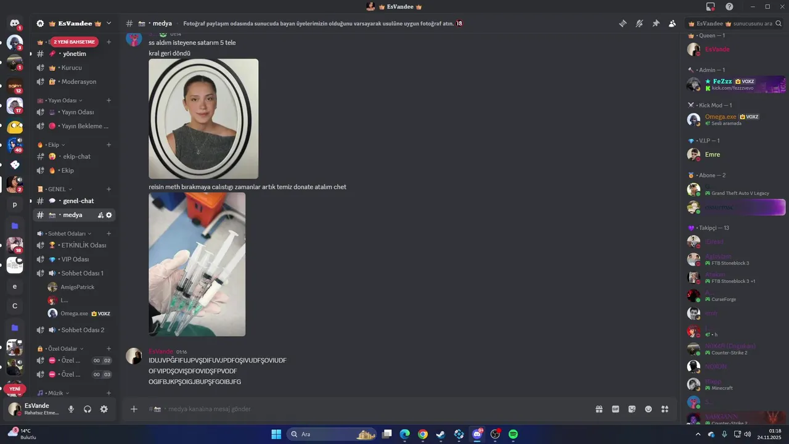Screen dimensions: 789x444
Task: Open Steam from the taskbar
Action: pos(440,434)
